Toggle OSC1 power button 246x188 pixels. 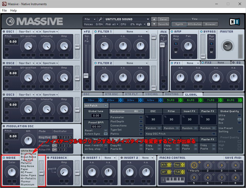click(4, 32)
